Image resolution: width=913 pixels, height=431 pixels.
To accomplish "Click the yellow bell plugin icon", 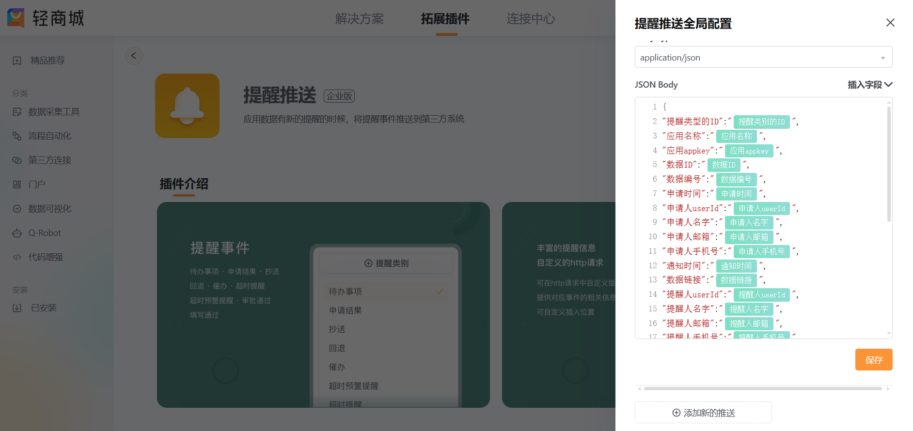I will (187, 106).
